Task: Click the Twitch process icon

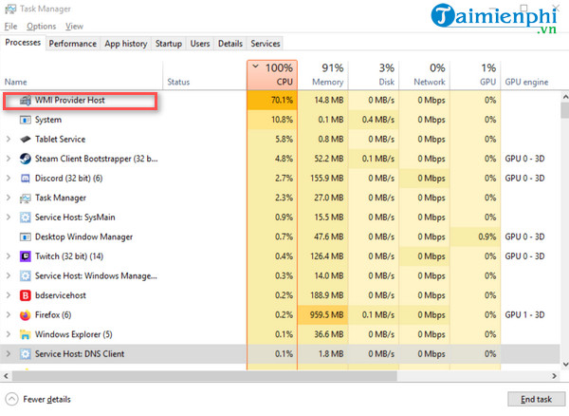Action: coord(25,256)
